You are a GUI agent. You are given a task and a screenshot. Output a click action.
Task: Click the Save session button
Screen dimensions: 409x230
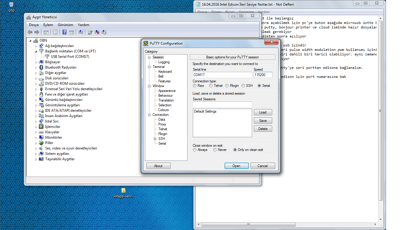click(x=263, y=121)
